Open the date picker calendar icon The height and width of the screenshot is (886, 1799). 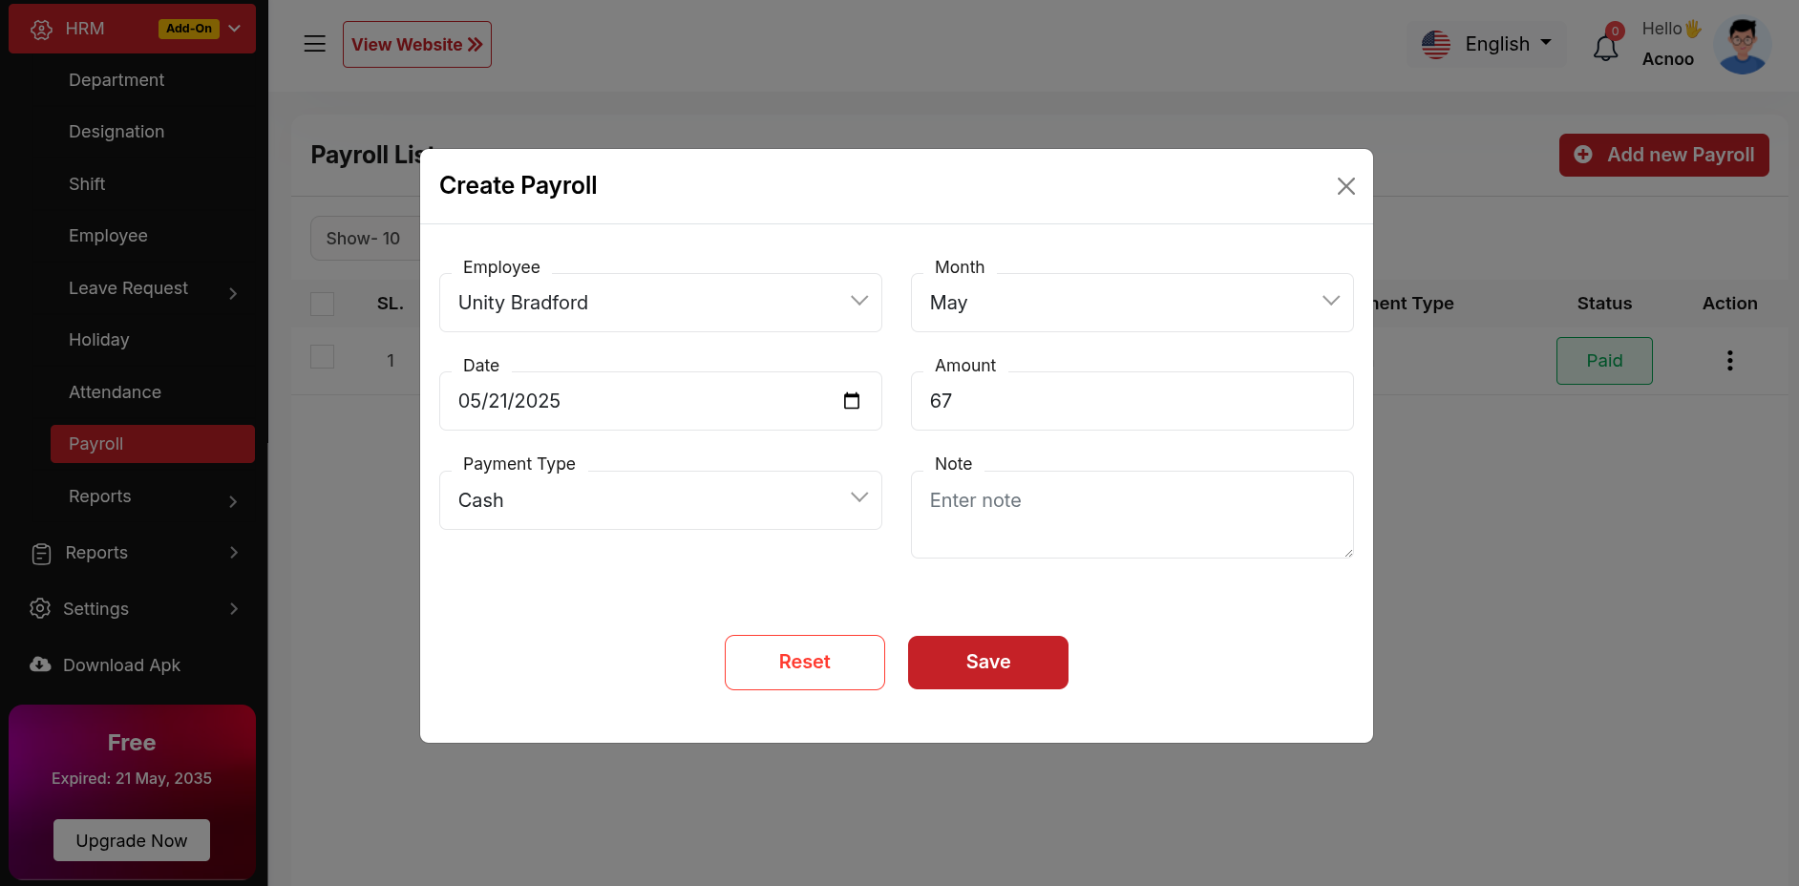(x=852, y=401)
